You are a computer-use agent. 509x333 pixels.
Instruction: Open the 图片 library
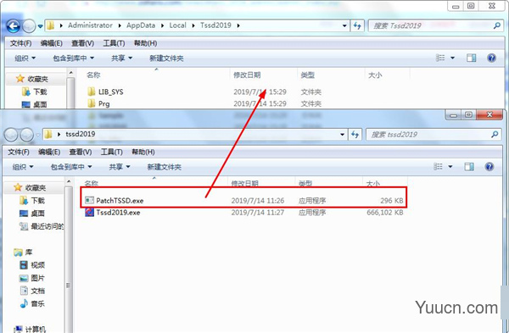[x=32, y=278]
